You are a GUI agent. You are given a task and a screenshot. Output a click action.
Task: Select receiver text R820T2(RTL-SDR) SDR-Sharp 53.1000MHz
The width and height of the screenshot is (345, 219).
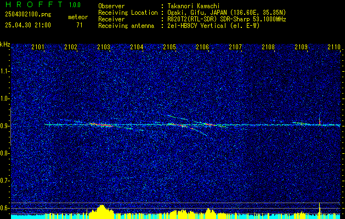click(227, 19)
